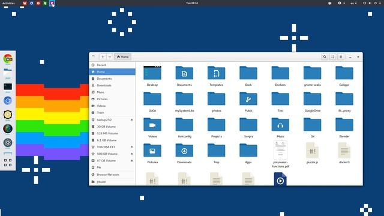Screen dimensions: 384x216
Task: Open the Templates folder
Action: (x=216, y=76)
